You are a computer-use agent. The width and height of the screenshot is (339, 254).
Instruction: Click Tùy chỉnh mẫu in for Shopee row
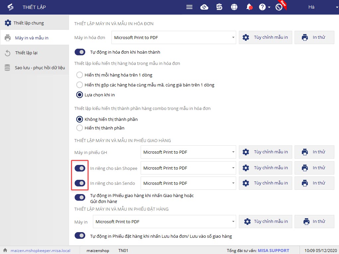pyautogui.click(x=265, y=168)
